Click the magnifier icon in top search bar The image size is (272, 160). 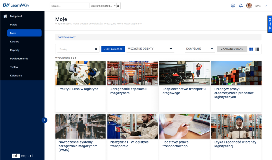click(118, 6)
